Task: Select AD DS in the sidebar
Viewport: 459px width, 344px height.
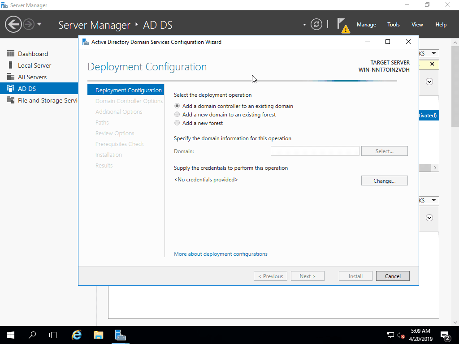Action: (x=39, y=89)
